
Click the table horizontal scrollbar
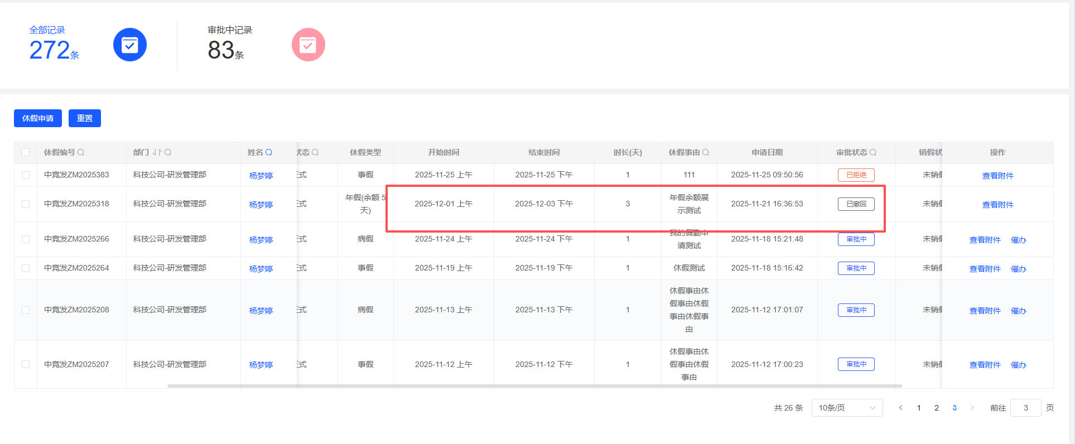tap(534, 385)
